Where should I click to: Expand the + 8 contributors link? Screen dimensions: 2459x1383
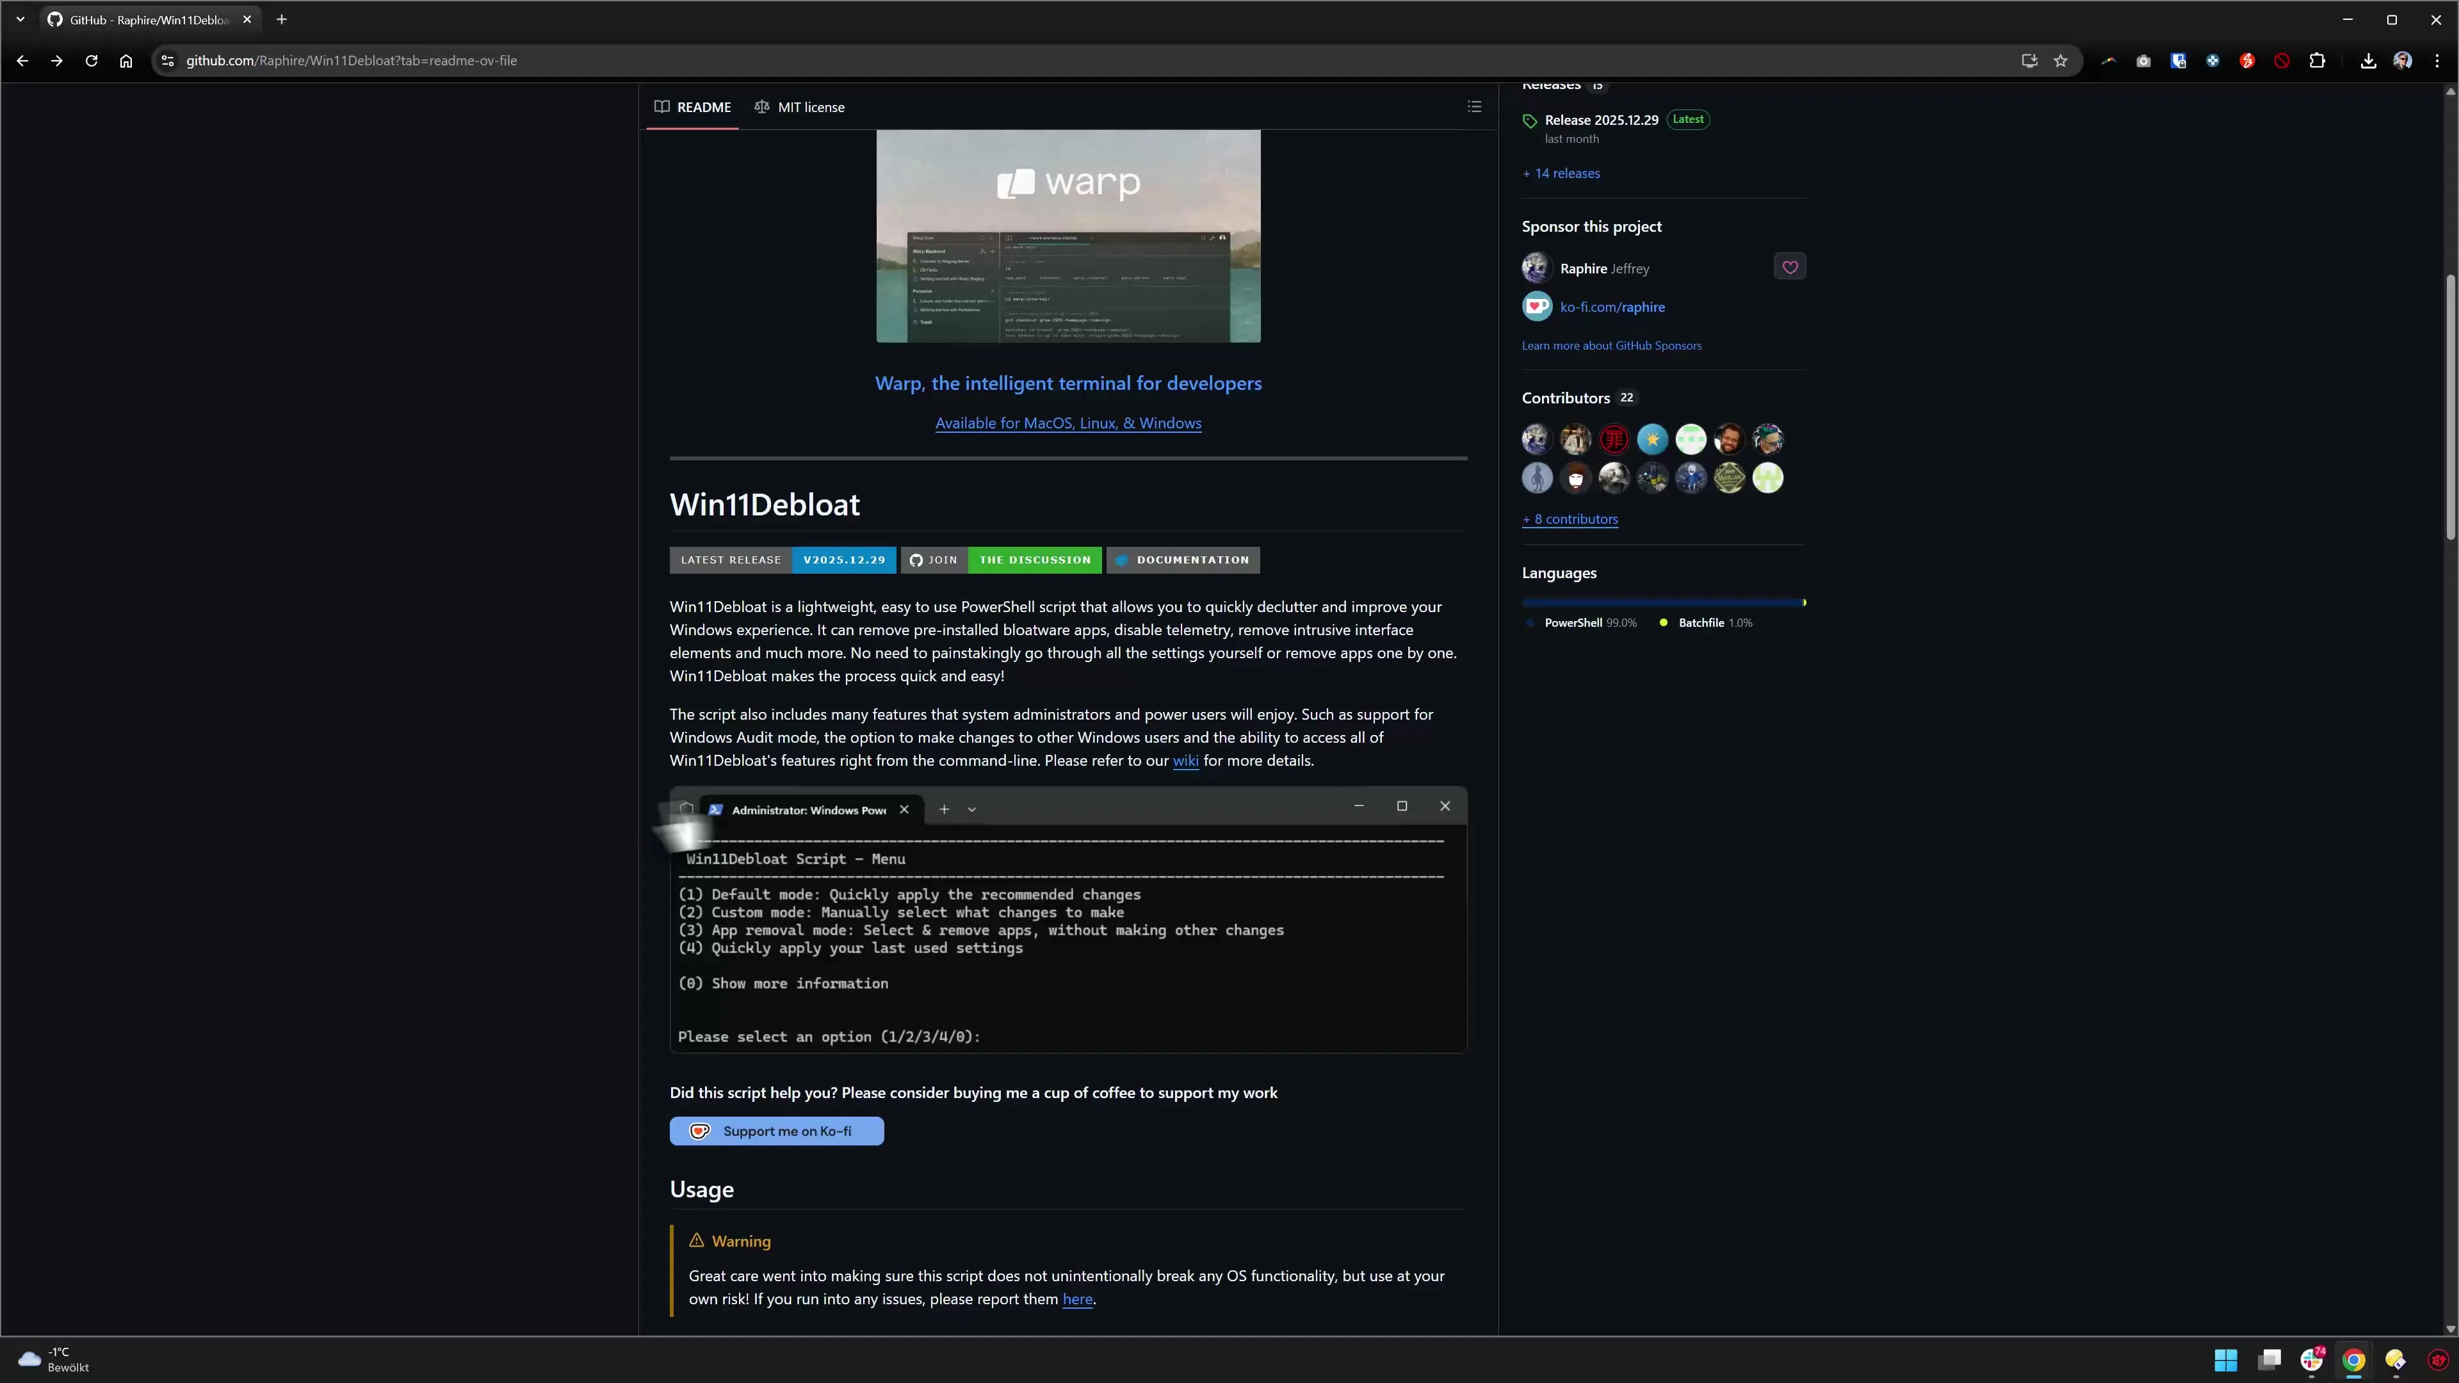coord(1570,519)
